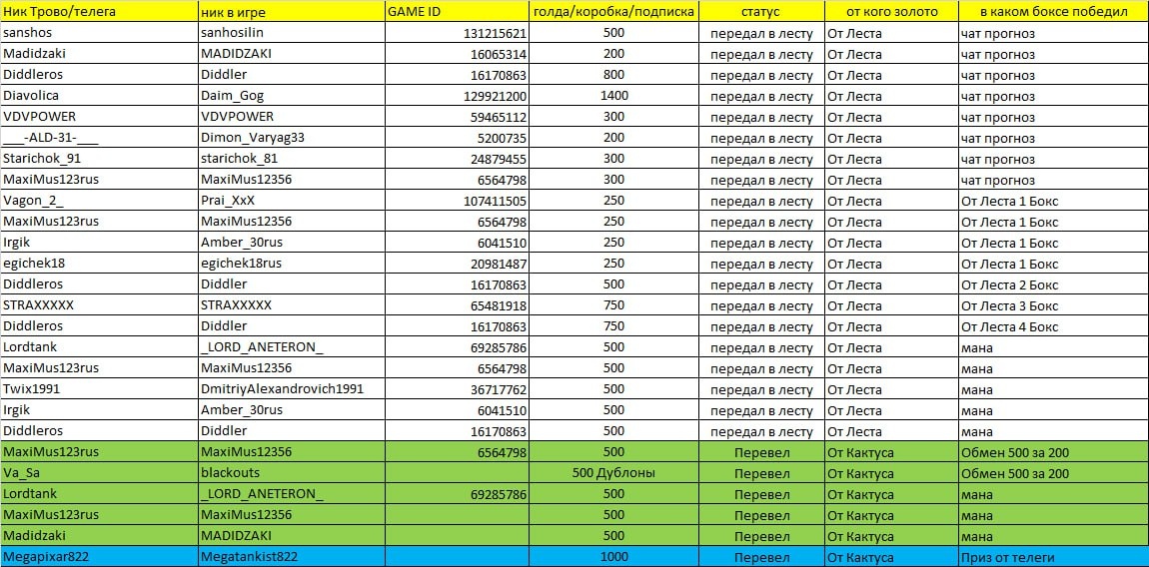Click 'передал в лесту' in sanshos row
The width and height of the screenshot is (1149, 567).
(761, 33)
